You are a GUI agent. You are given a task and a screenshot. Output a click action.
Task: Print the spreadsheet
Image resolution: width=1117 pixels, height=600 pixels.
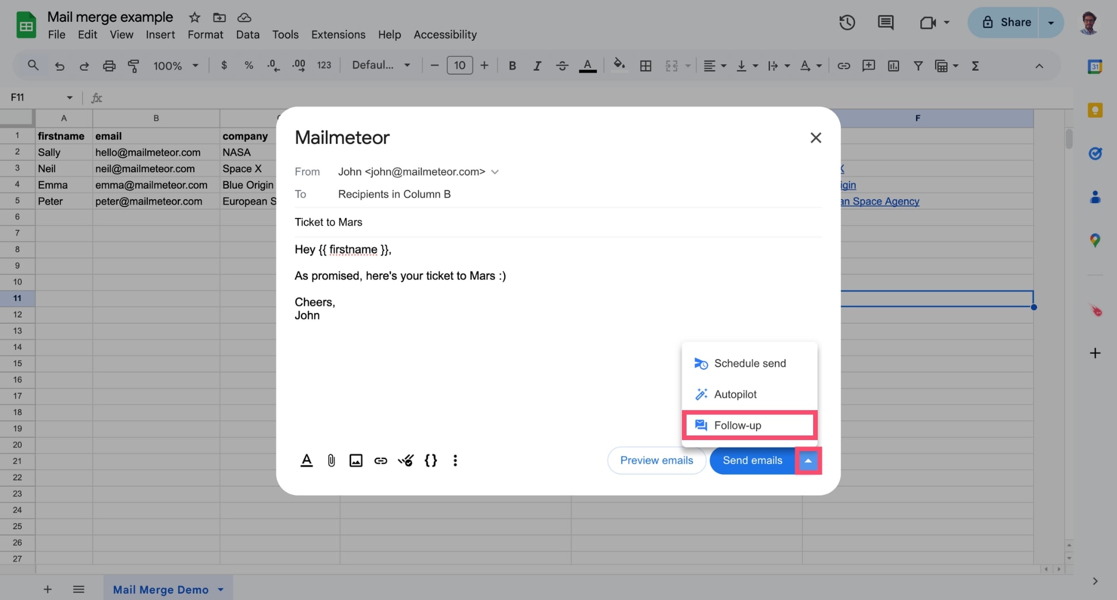click(109, 66)
